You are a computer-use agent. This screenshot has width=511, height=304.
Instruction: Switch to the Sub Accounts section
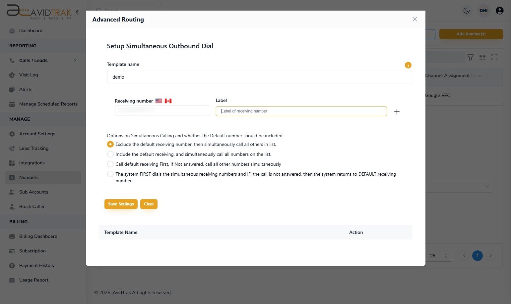[33, 192]
